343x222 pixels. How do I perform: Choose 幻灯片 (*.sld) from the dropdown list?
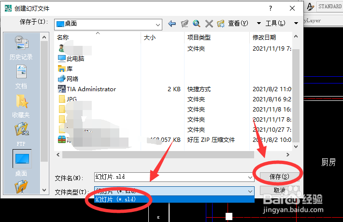[x=174, y=199]
